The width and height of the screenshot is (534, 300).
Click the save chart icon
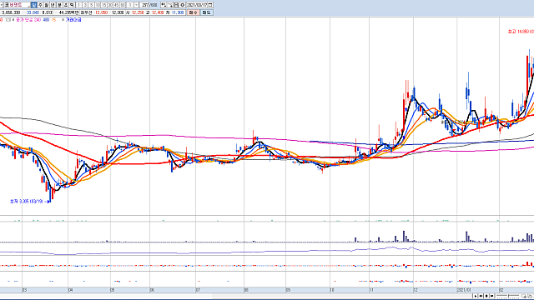point(176,5)
